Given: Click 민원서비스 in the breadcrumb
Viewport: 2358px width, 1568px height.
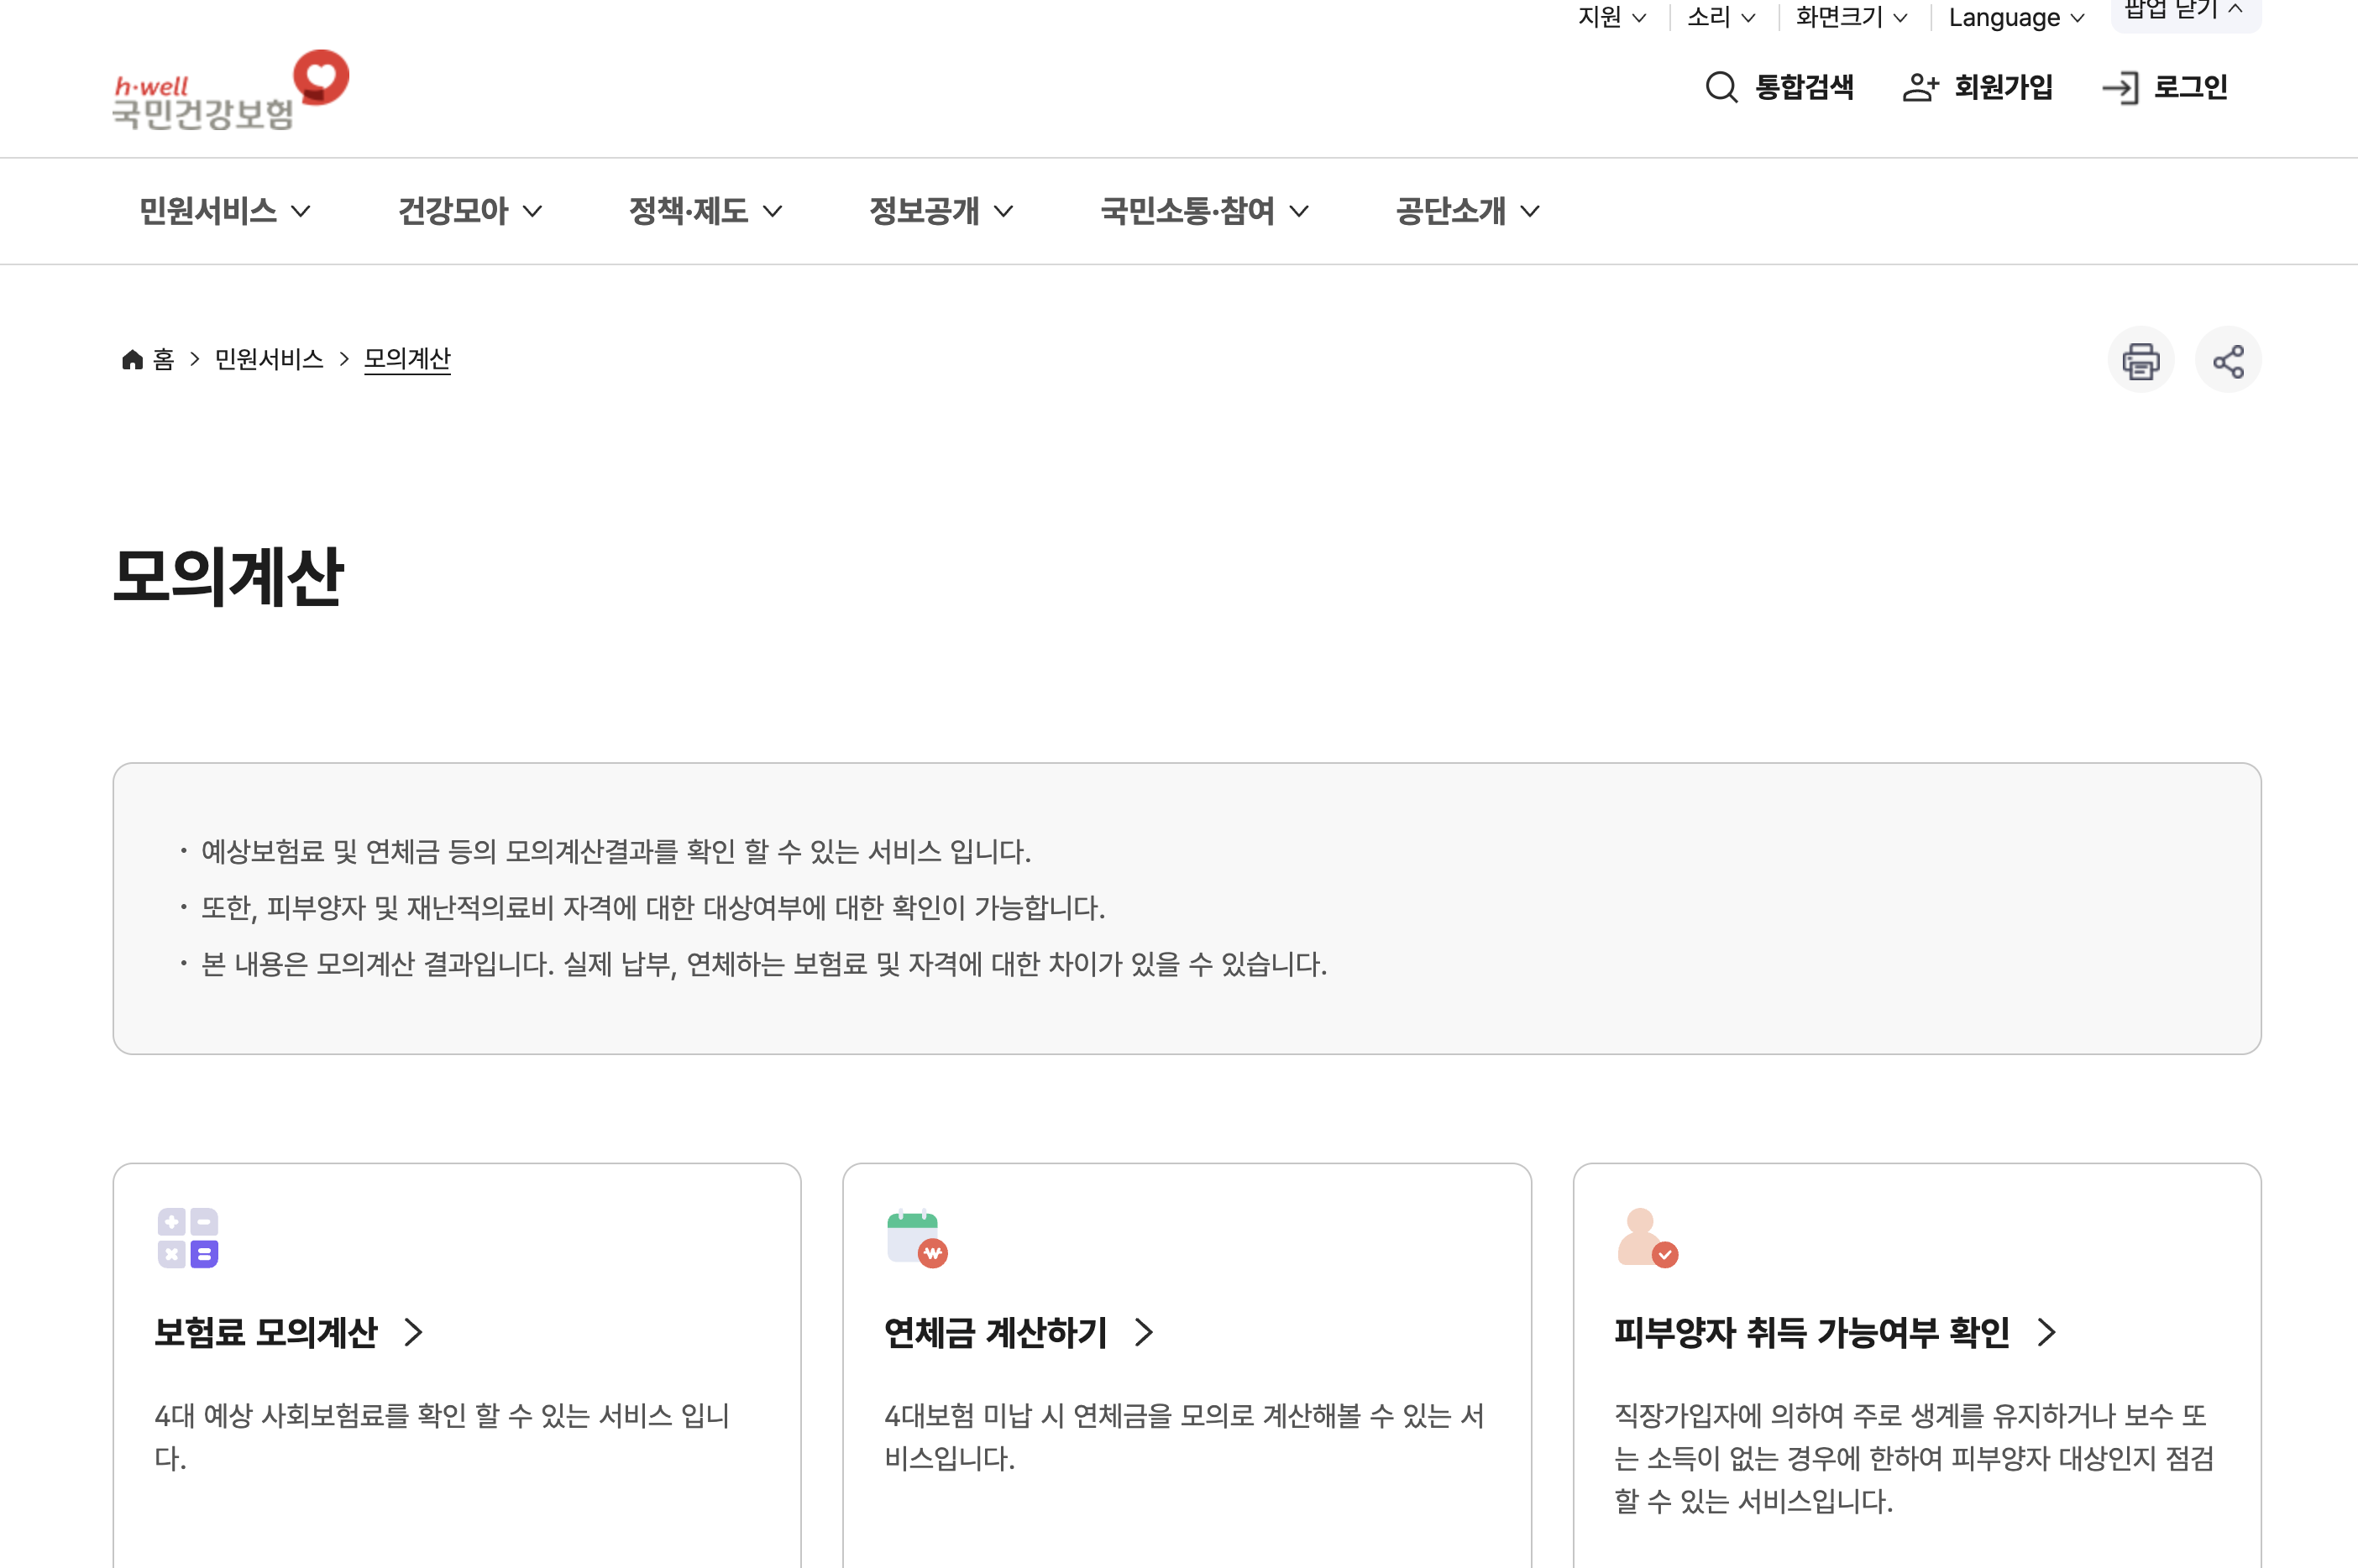Looking at the screenshot, I should 269,359.
